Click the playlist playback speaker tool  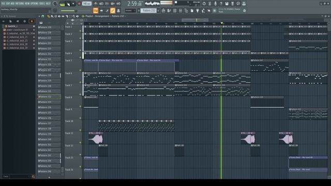pyautogui.click(x=78, y=16)
